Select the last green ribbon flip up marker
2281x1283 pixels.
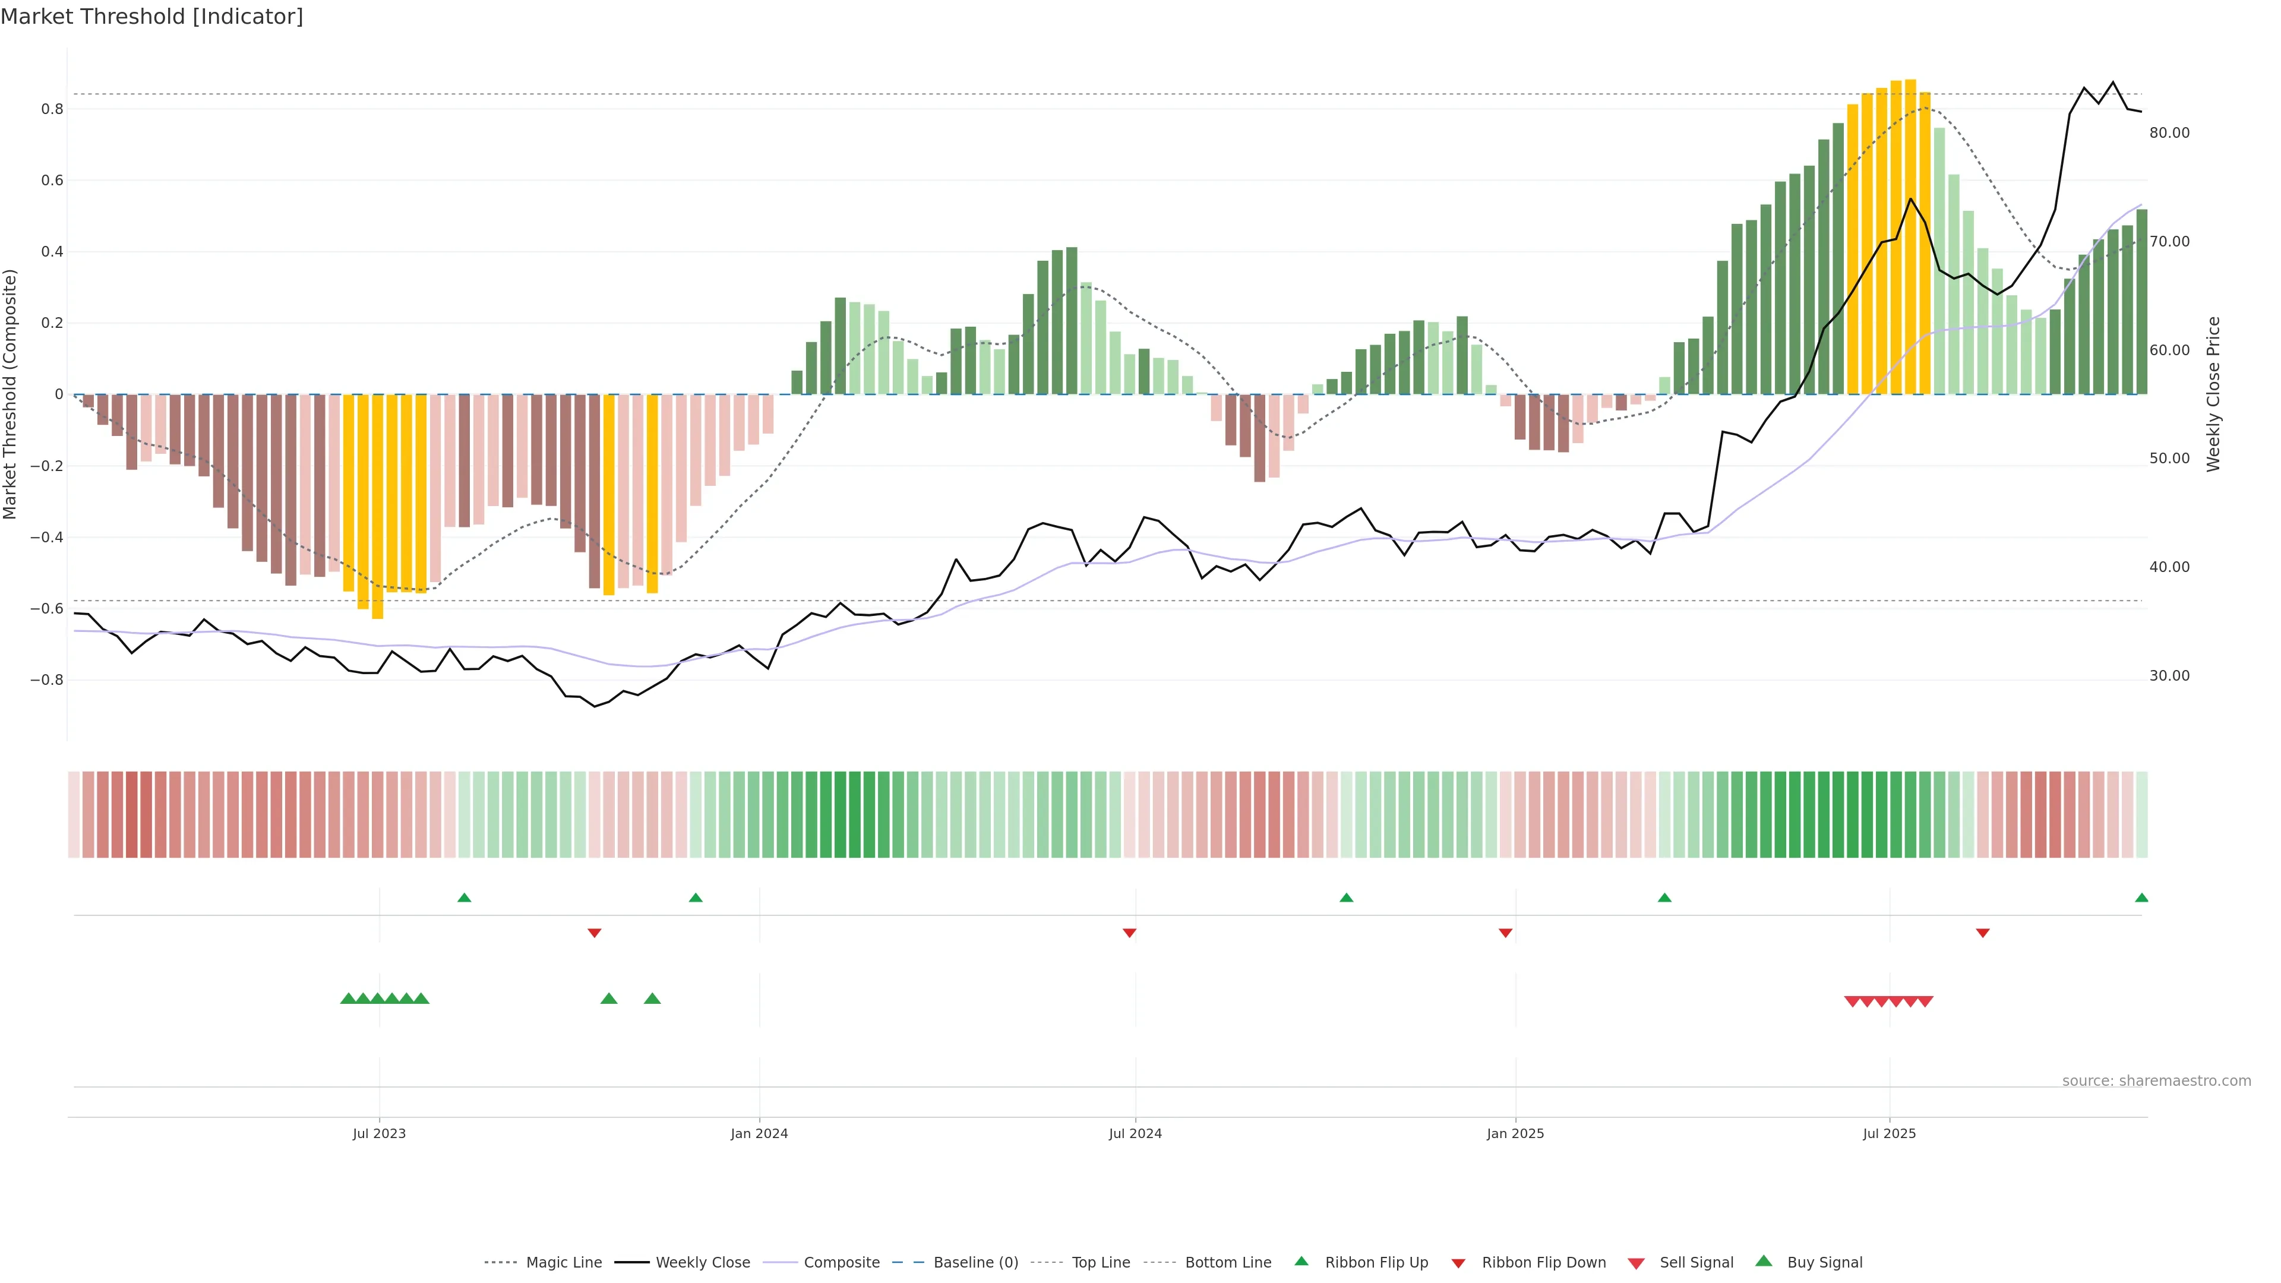[2141, 898]
